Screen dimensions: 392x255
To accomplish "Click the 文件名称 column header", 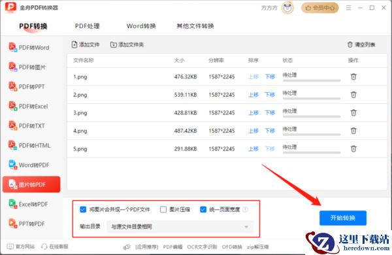I will (x=84, y=60).
